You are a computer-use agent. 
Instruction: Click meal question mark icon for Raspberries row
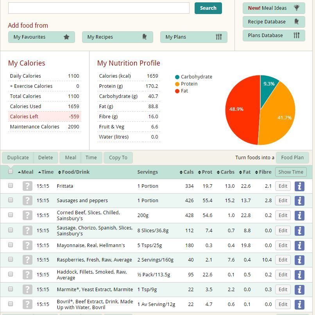click(x=27, y=260)
